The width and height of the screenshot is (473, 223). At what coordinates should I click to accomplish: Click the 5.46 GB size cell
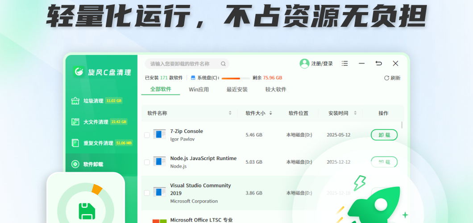tap(254, 135)
